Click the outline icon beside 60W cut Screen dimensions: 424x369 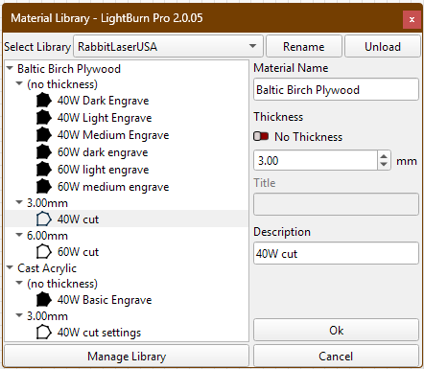(x=44, y=252)
